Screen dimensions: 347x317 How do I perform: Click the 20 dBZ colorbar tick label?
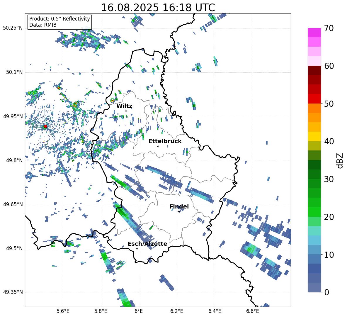pos(329,217)
